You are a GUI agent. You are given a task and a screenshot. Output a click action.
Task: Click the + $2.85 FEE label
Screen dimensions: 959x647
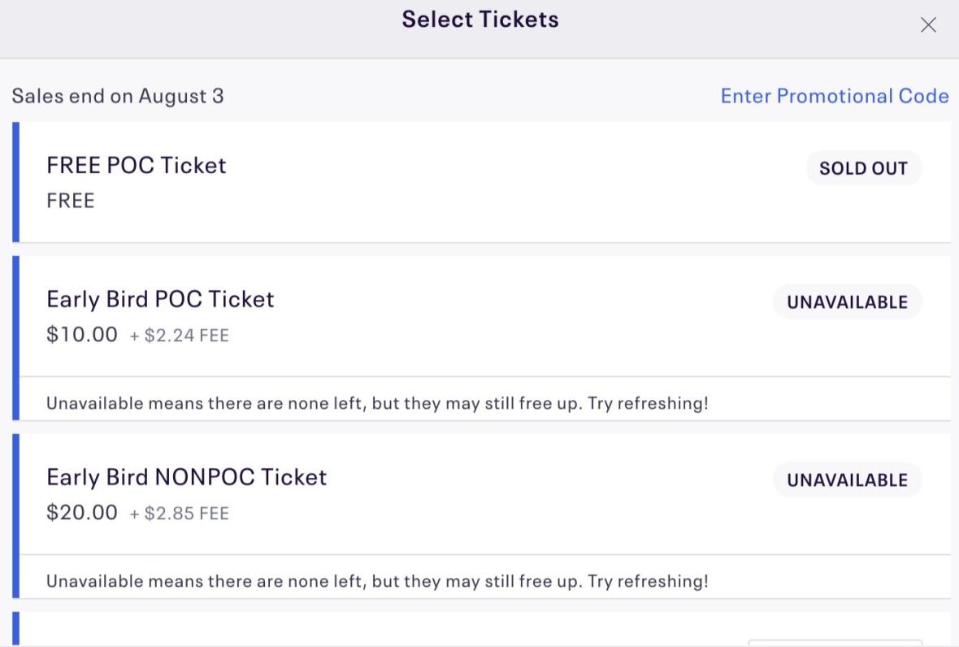coord(180,514)
